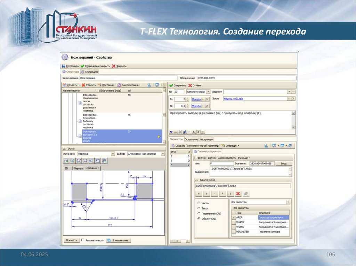Screen dimensions: 356x266
Task: Click Отмена red cross in transition panel
Action: click(195, 85)
